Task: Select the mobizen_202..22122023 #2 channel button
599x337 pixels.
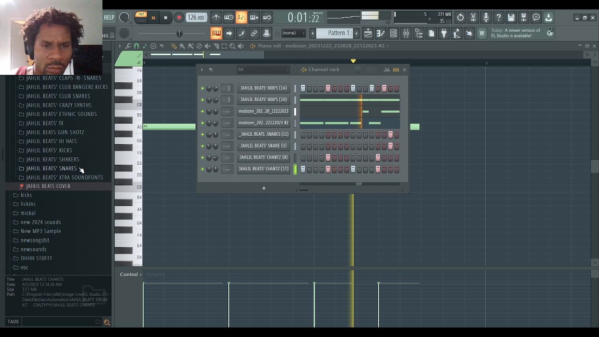Action: click(x=263, y=123)
